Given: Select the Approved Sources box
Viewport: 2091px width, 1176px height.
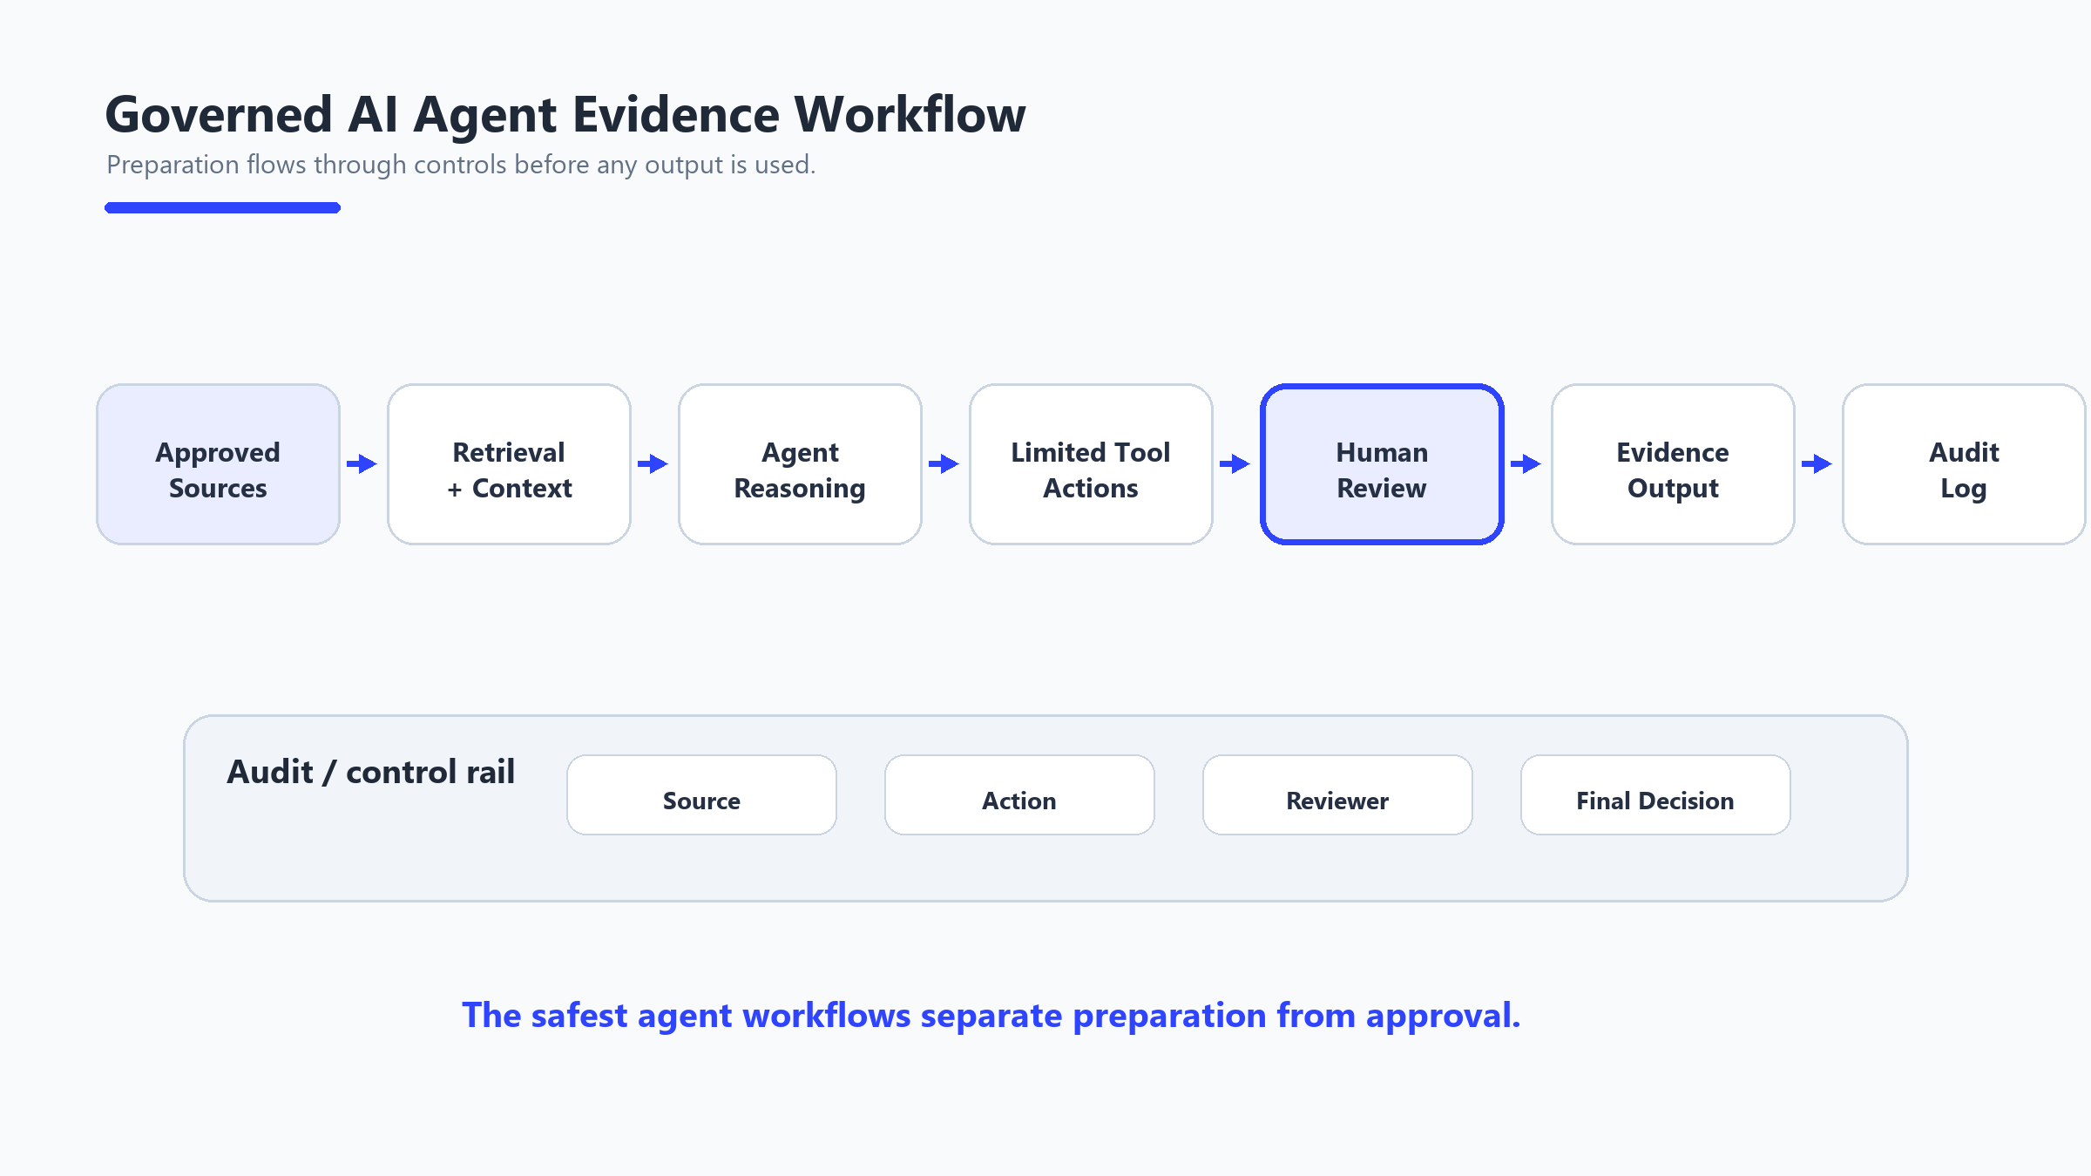Looking at the screenshot, I should click(x=218, y=464).
